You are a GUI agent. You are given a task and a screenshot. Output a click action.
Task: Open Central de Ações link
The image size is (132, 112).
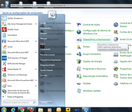coord(91,25)
